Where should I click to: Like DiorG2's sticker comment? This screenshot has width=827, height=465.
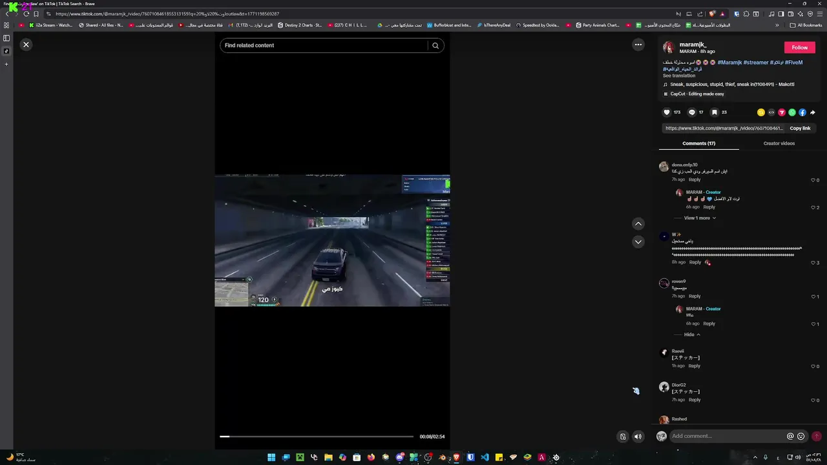click(x=813, y=400)
